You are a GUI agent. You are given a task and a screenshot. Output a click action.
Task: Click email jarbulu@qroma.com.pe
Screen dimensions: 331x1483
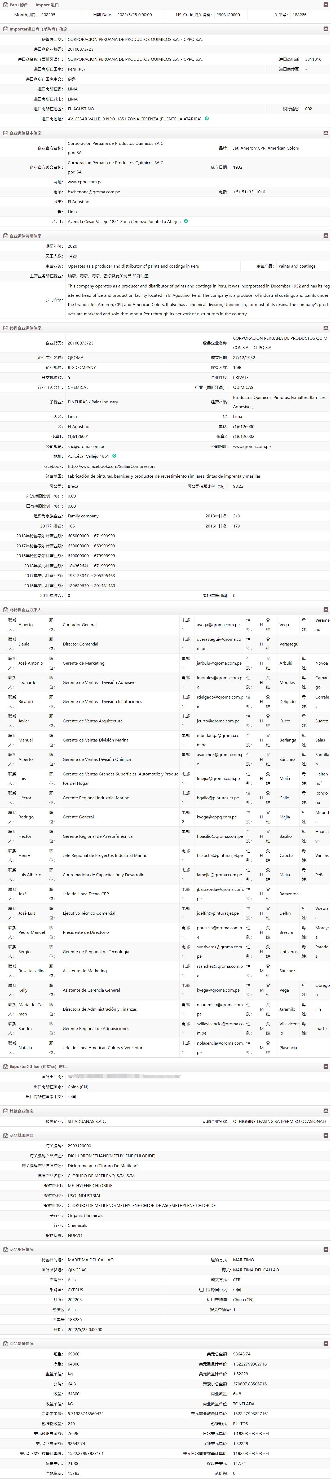(219, 663)
